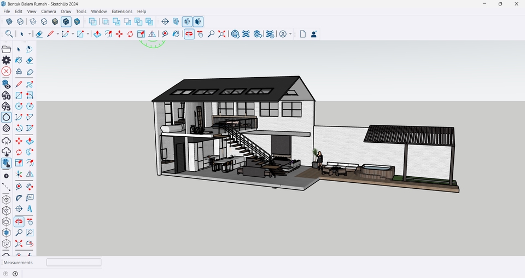Click the geo-location status bar icon

(x=5, y=274)
